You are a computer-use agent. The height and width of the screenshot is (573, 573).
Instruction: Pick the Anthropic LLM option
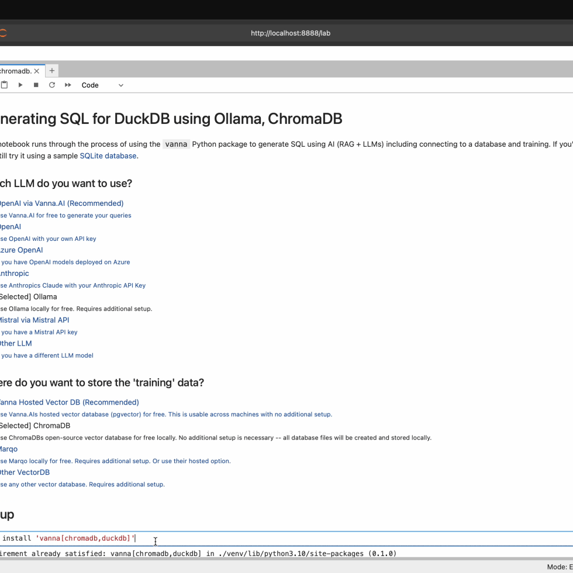14,274
